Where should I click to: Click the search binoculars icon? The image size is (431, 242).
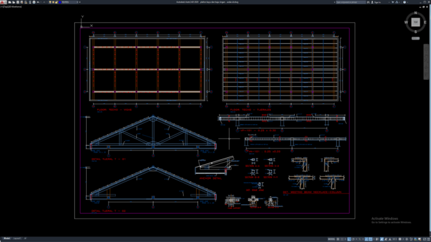click(x=368, y=2)
